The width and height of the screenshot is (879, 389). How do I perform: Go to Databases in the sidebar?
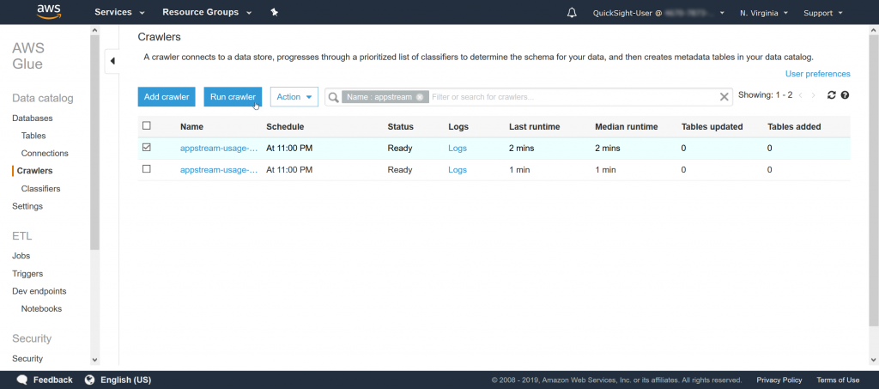point(33,119)
